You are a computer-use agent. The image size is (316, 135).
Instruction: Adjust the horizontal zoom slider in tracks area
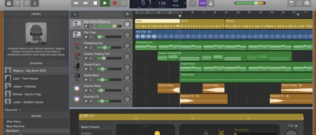[x=302, y=14]
